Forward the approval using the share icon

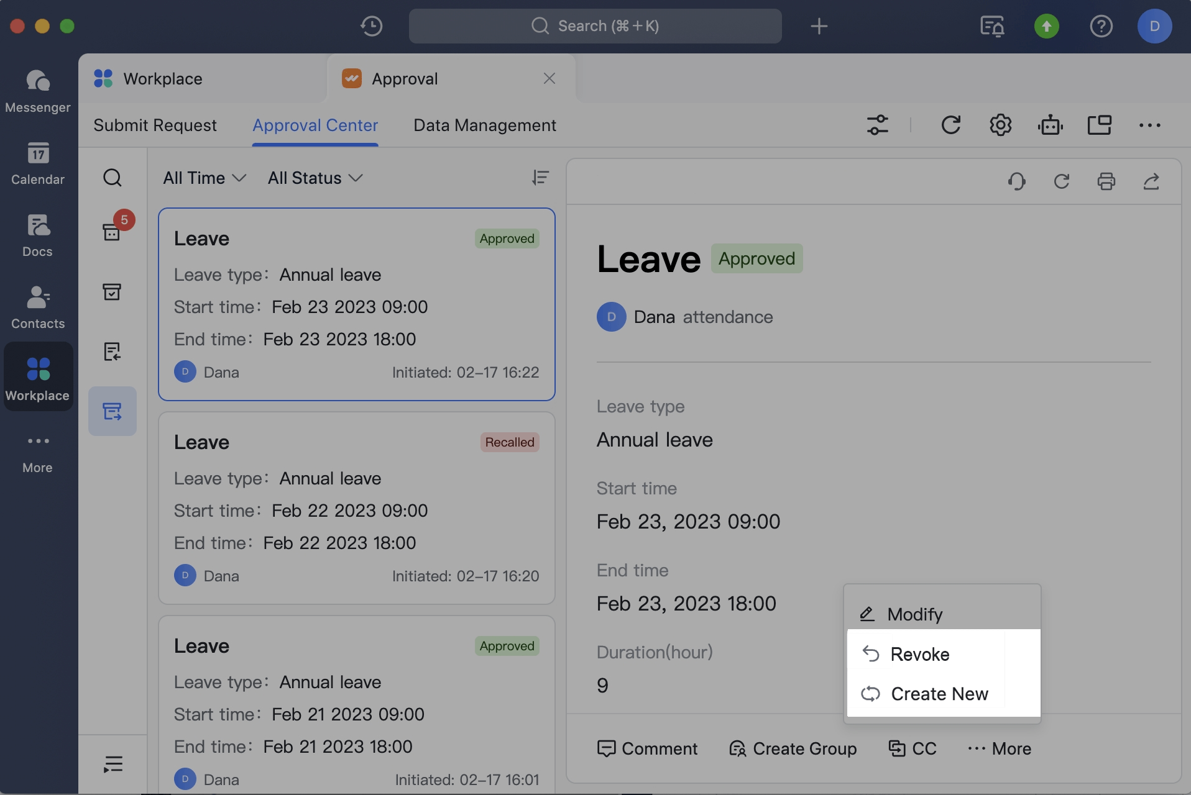pyautogui.click(x=1152, y=181)
